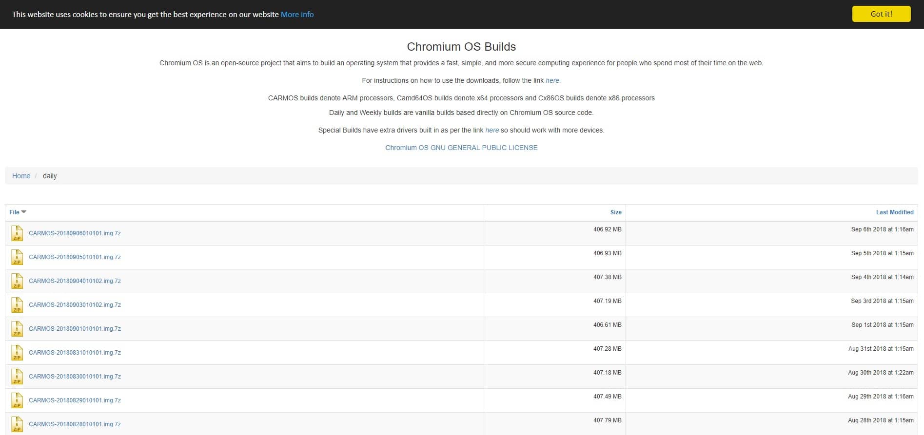Click the Sep 1st 2018 at 1:15am date
The height and width of the screenshot is (435, 924).
point(882,325)
